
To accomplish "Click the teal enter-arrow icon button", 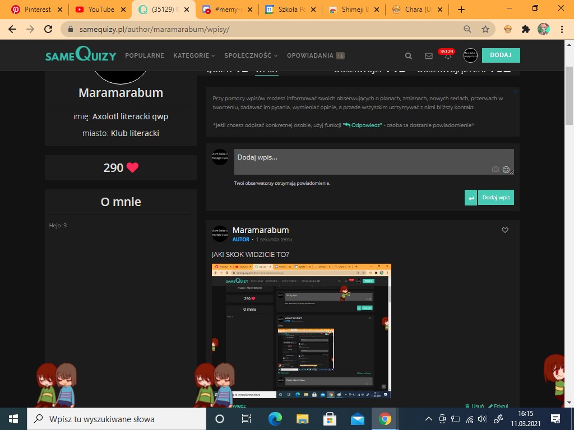I will pyautogui.click(x=471, y=198).
